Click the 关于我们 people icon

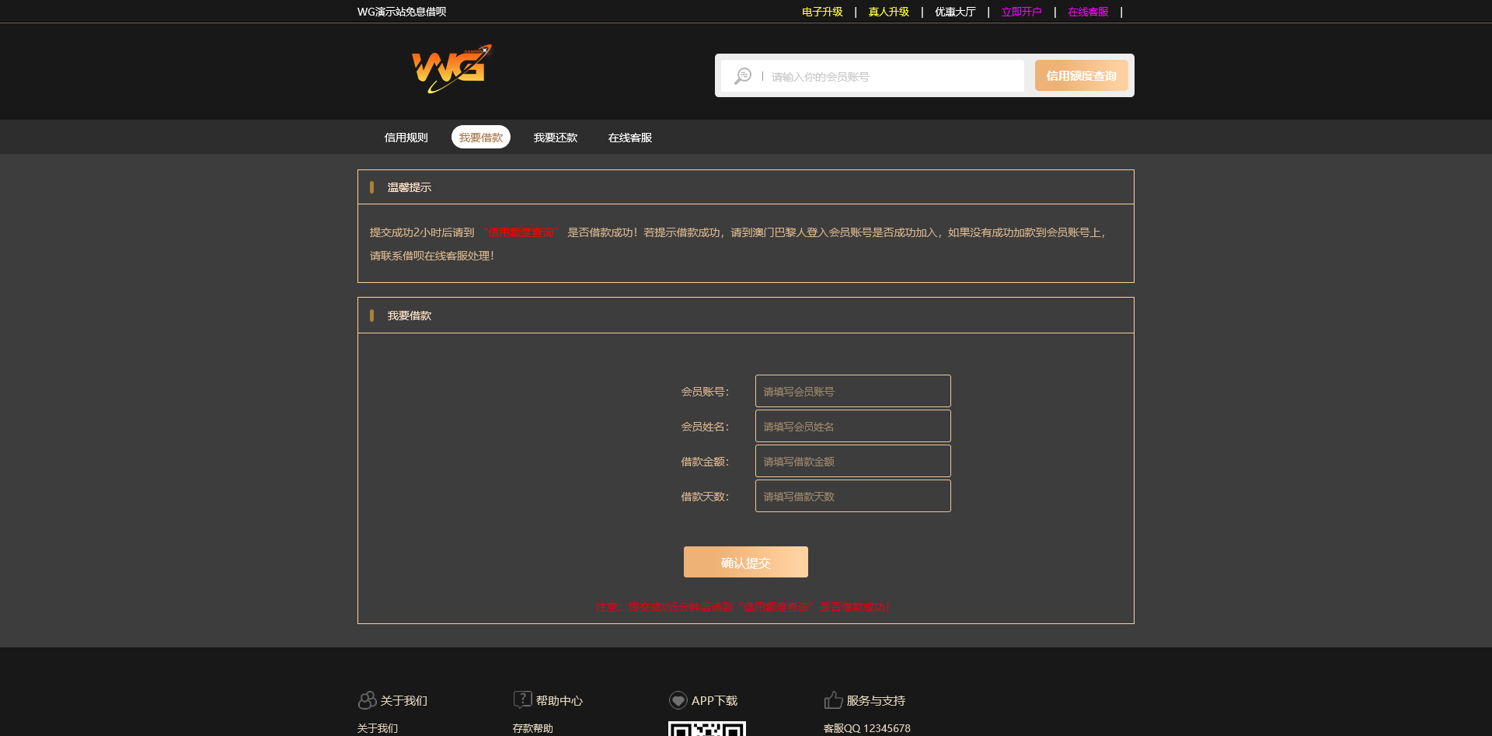click(367, 700)
